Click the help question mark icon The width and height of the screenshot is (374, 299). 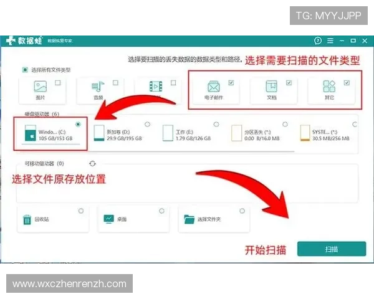(317, 40)
